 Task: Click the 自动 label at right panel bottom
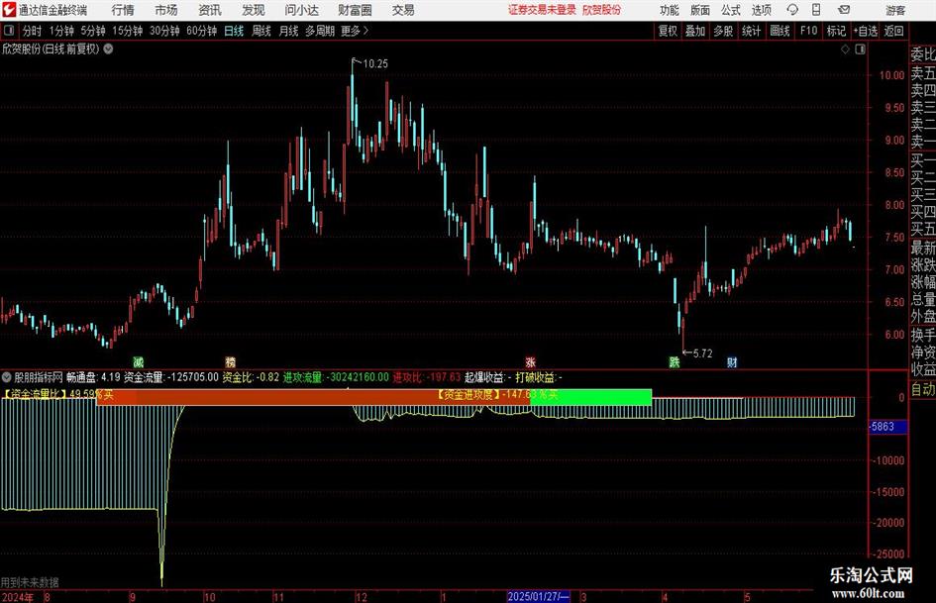[x=923, y=389]
